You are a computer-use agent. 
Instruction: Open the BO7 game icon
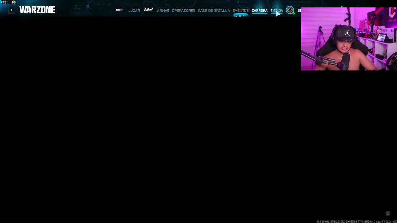click(x=119, y=10)
